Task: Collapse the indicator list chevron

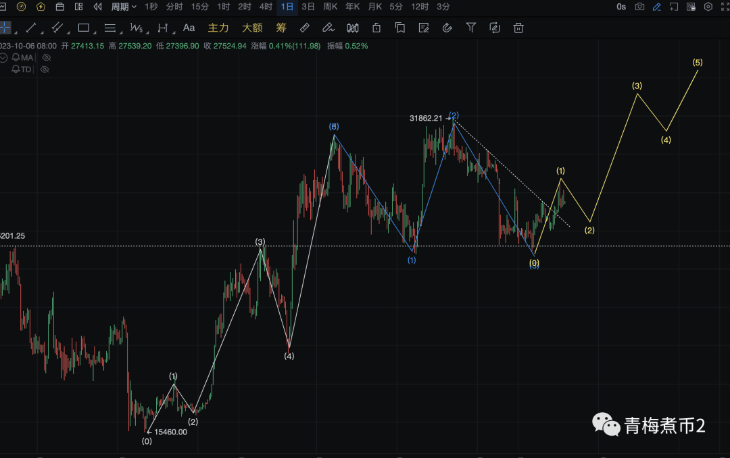Action: tap(3, 57)
